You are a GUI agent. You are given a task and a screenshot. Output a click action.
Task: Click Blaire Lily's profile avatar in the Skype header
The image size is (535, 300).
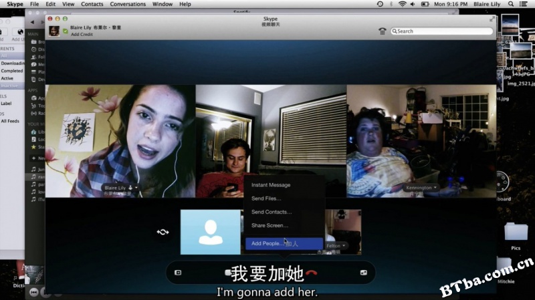54,31
